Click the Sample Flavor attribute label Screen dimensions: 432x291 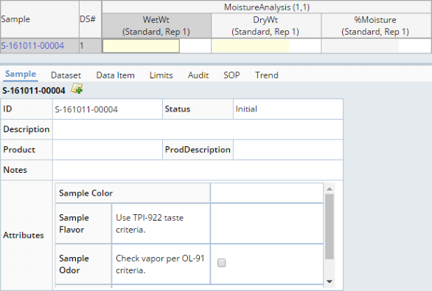(x=74, y=224)
